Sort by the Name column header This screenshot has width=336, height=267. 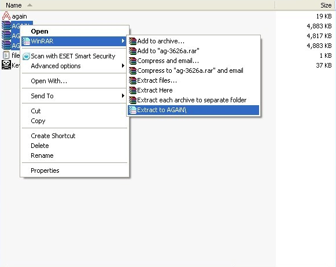[x=138, y=5]
